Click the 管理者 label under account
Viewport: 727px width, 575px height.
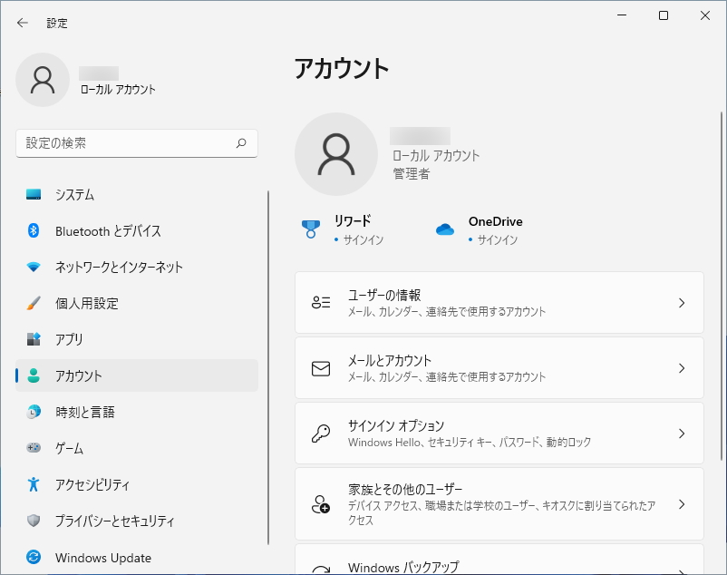click(x=412, y=174)
